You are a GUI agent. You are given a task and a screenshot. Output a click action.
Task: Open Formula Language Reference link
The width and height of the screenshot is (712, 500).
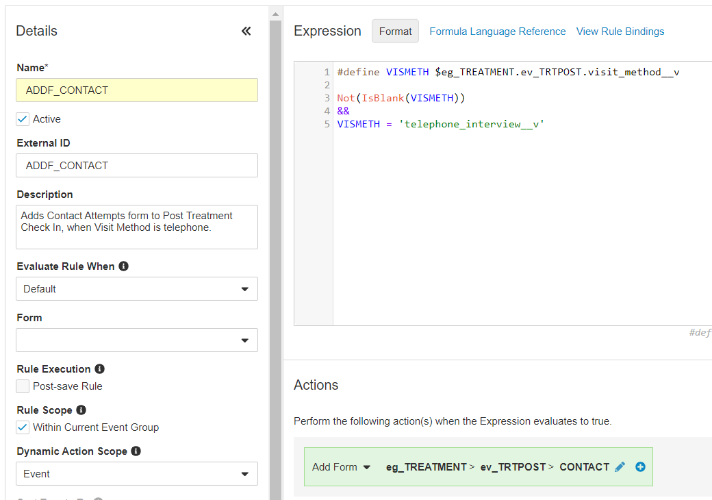pyautogui.click(x=497, y=32)
